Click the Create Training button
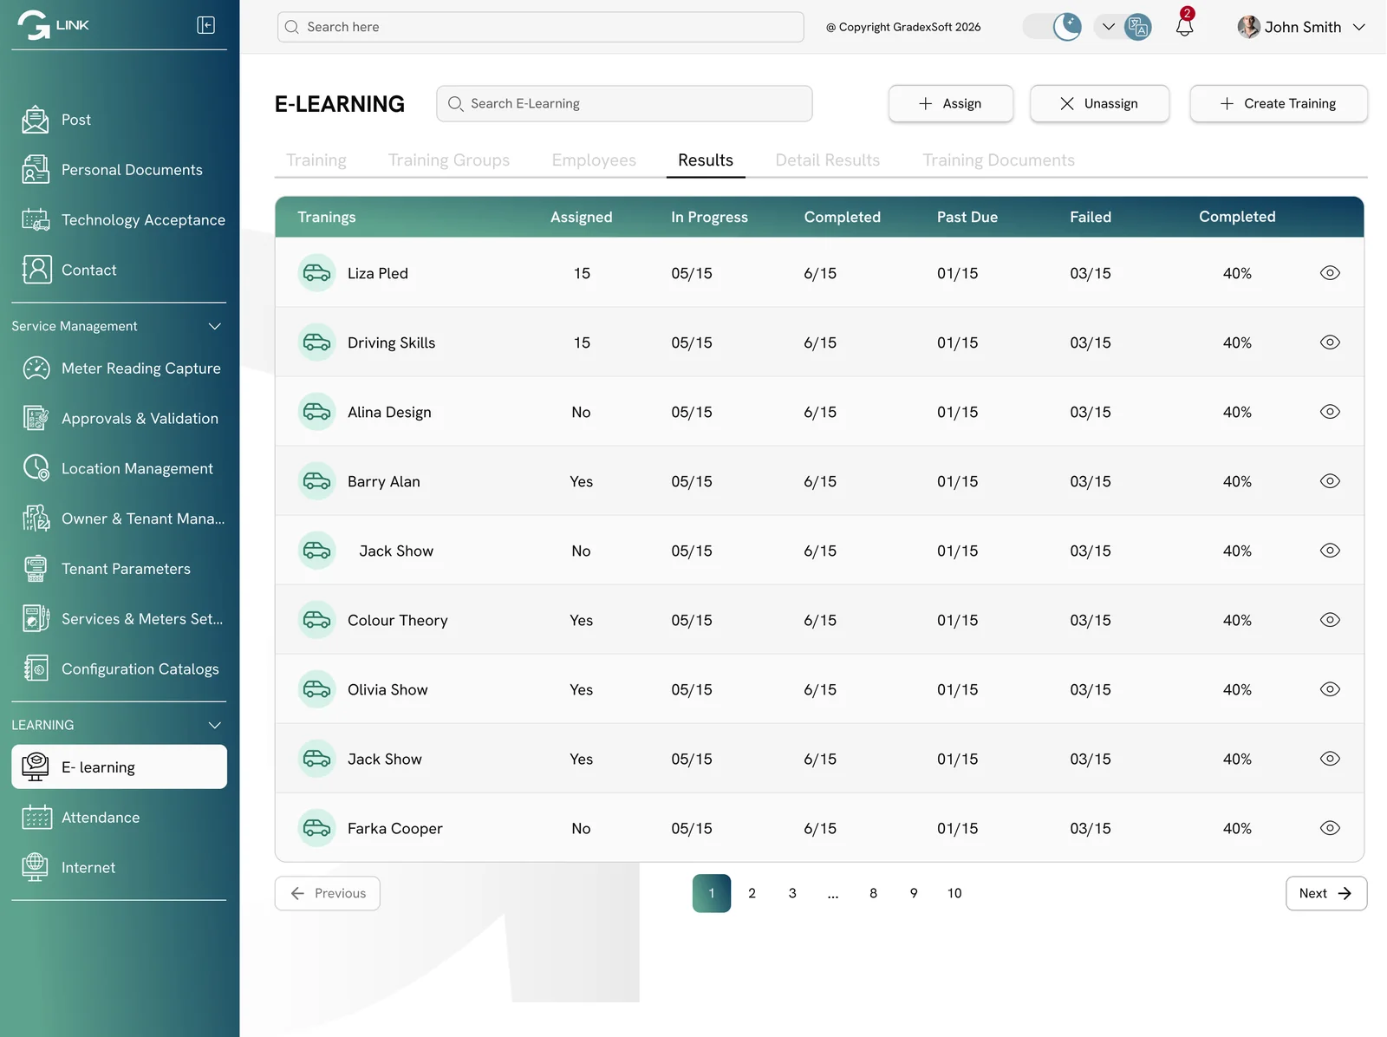The image size is (1387, 1037). tap(1279, 104)
